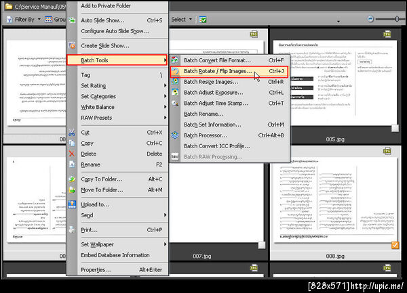
Task: Click the Auto Slide Show icon
Action: click(x=72, y=20)
